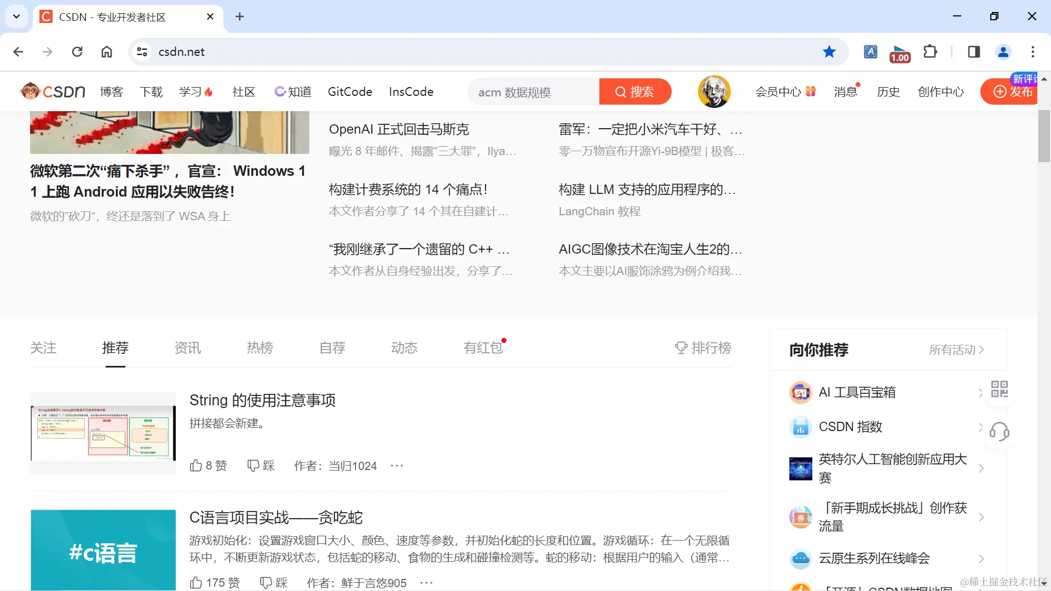Open String 的使用注意事项 article thumbnail
1051x591 pixels.
[103, 433]
